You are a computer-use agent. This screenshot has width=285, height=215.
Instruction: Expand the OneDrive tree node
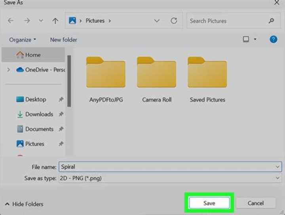coord(8,70)
